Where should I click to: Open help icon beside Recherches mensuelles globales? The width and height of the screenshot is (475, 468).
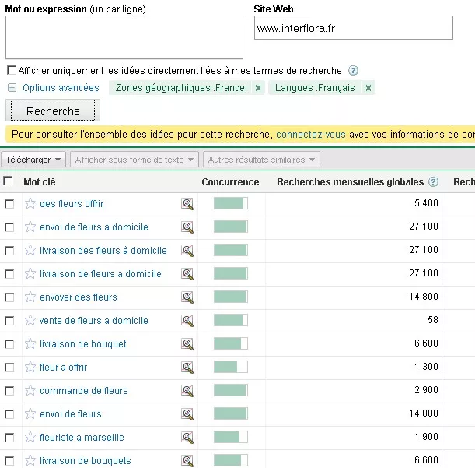433,182
